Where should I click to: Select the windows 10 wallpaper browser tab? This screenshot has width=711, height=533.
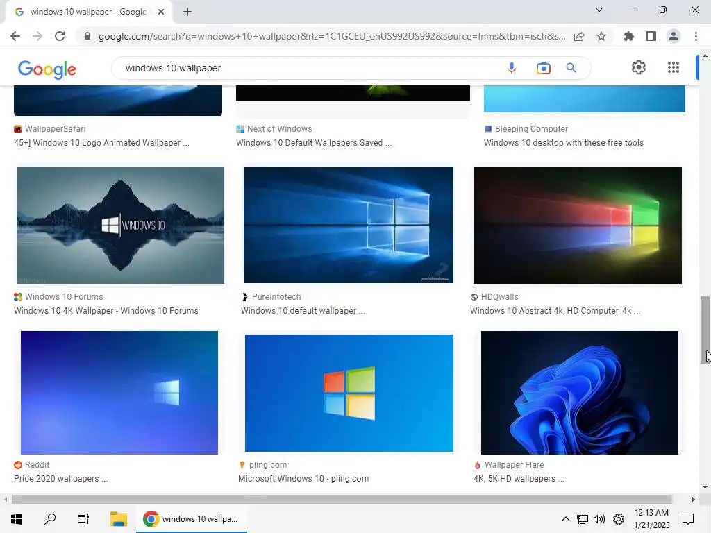pyautogui.click(x=88, y=12)
